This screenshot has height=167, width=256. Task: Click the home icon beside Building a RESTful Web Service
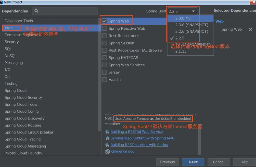click(107, 132)
